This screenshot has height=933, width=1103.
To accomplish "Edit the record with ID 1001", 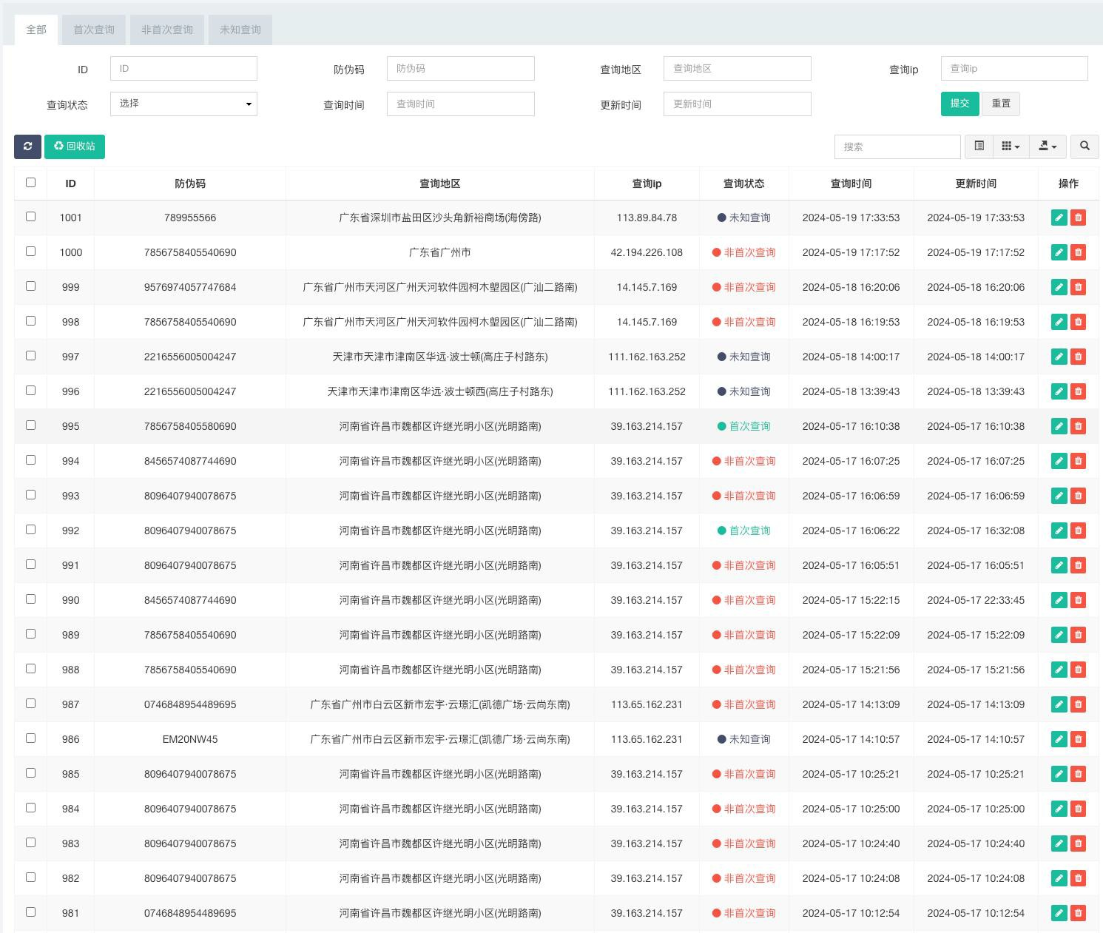I will pyautogui.click(x=1059, y=218).
